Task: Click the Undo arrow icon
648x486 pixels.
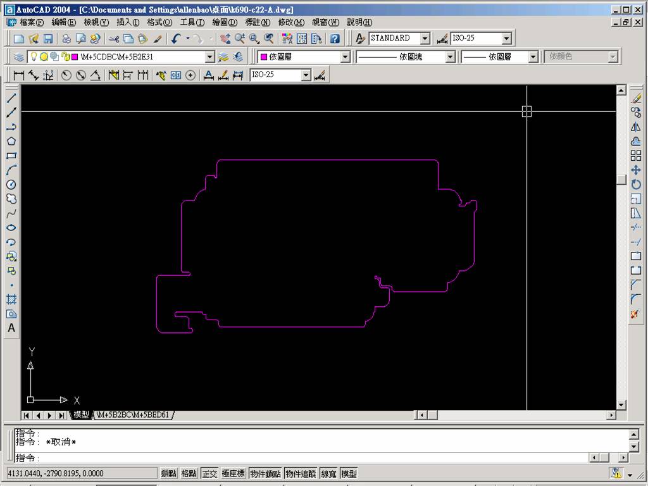Action: (x=176, y=39)
